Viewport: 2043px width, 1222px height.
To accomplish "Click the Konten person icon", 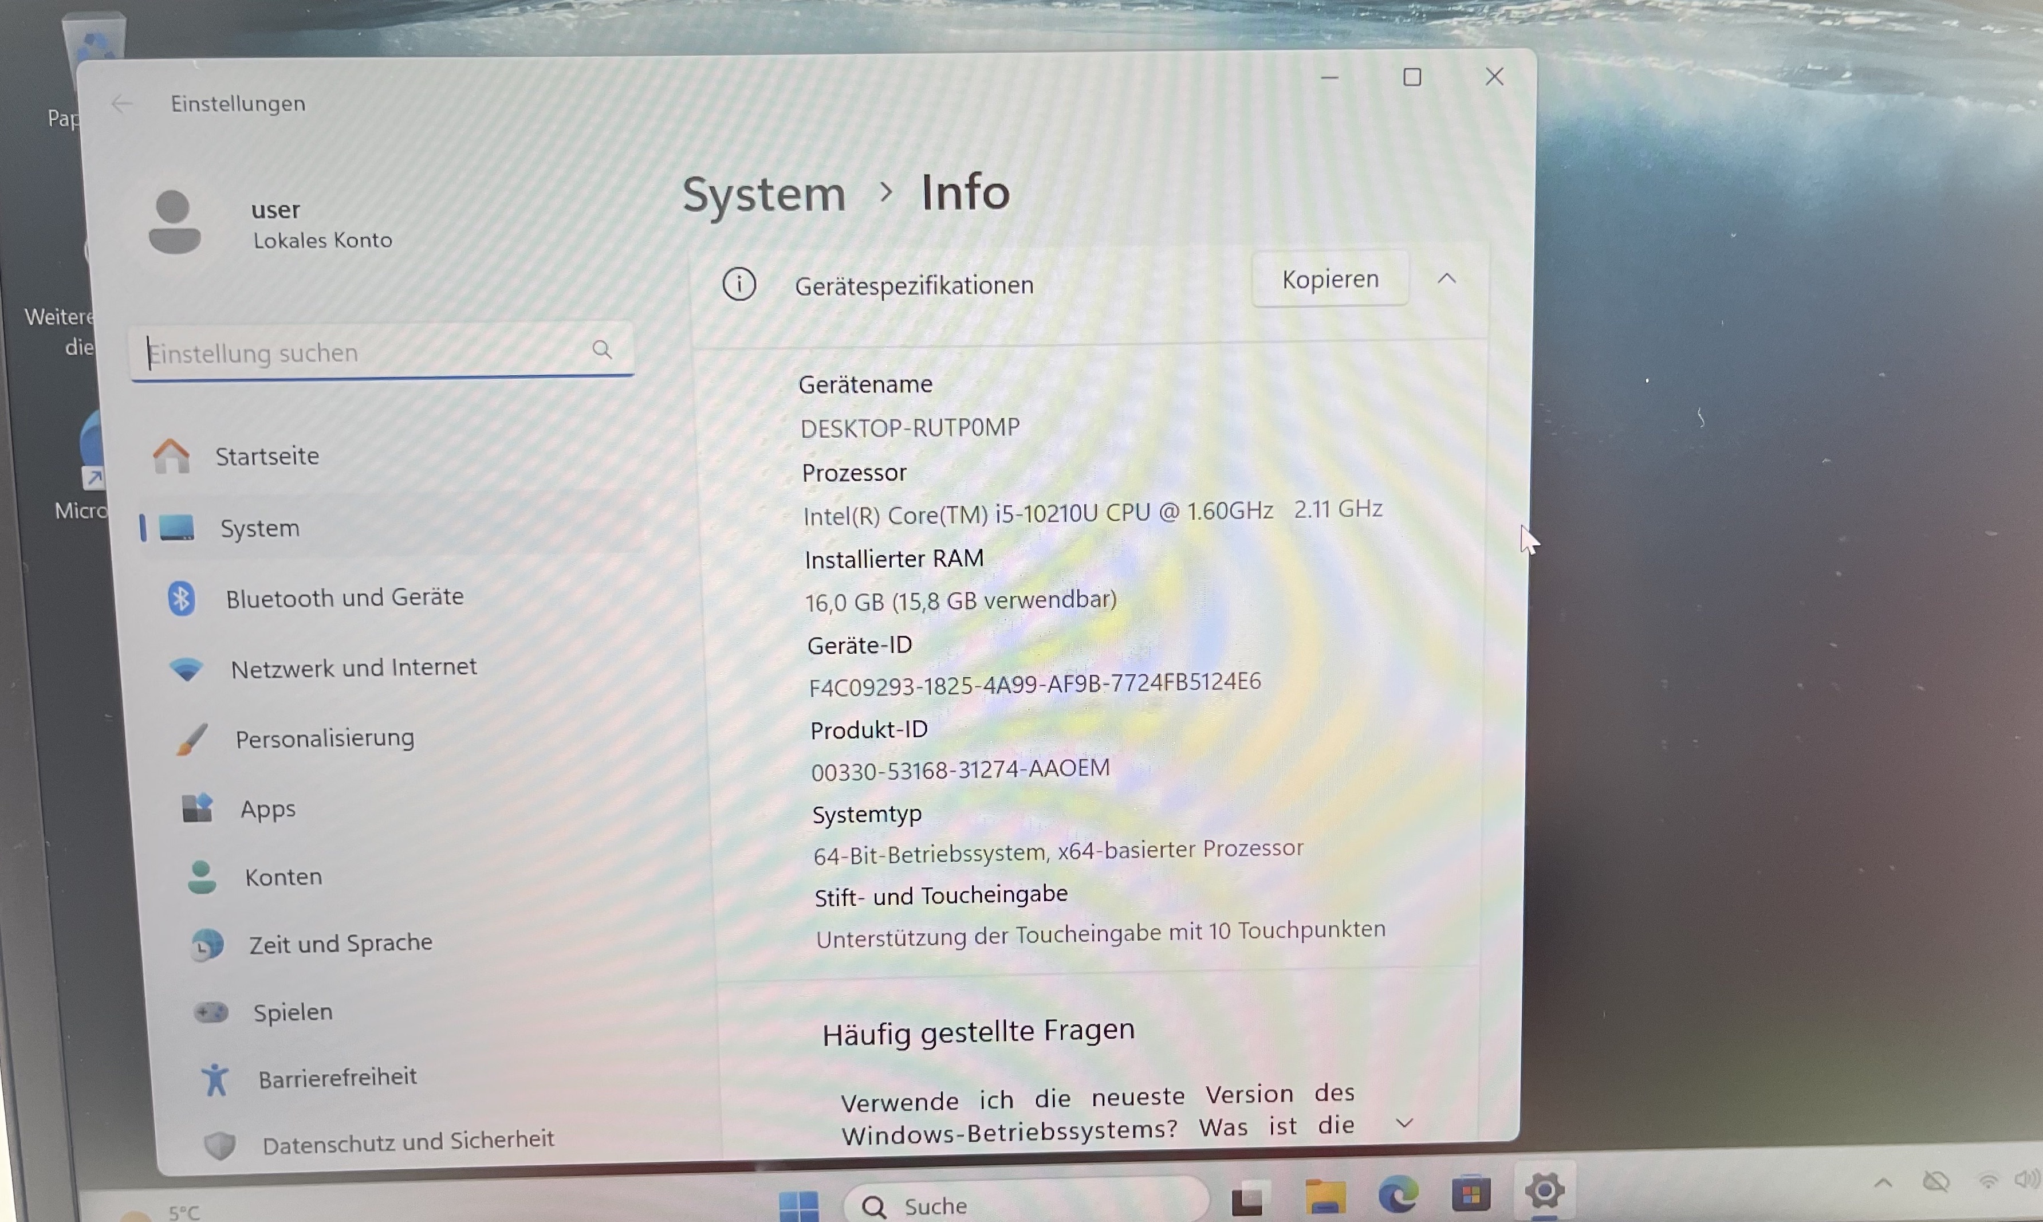I will pyautogui.click(x=202, y=878).
